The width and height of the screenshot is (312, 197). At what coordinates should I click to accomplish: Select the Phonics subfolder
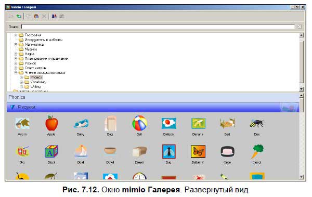pos(36,77)
